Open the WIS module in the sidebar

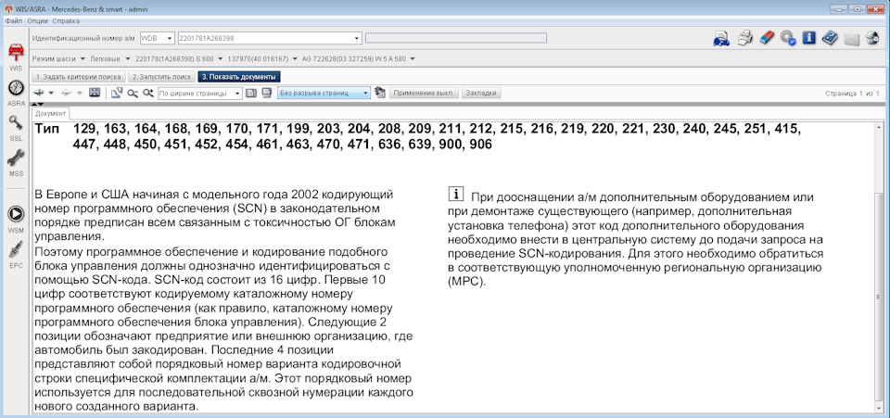16,53
